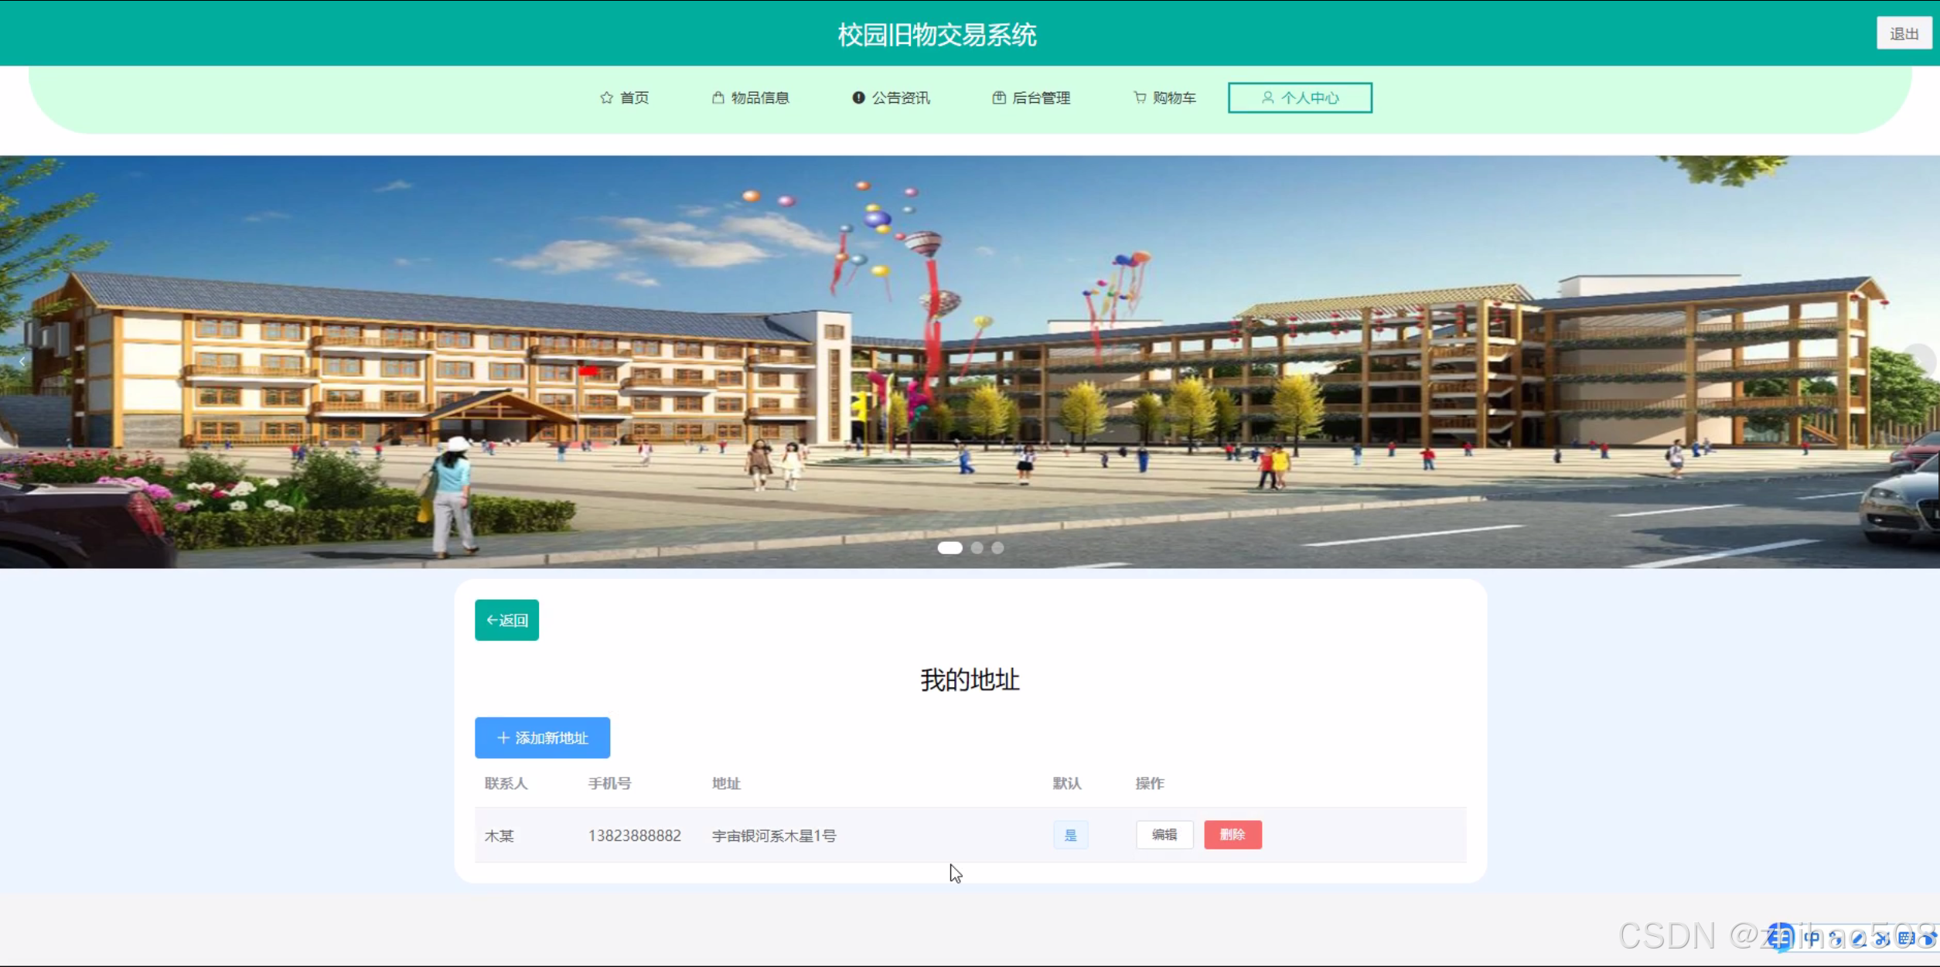1940x967 pixels.
Task: Jump to the third carousel dot
Action: [998, 547]
